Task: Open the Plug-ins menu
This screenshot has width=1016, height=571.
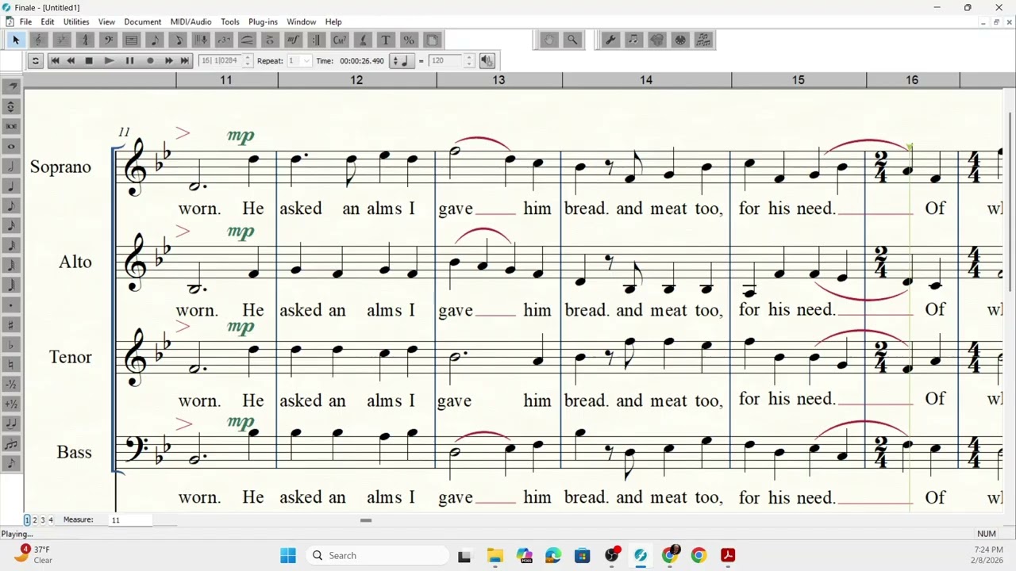Action: click(263, 21)
